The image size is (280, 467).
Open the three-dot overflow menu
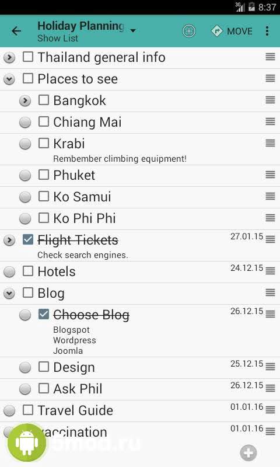[x=267, y=31]
